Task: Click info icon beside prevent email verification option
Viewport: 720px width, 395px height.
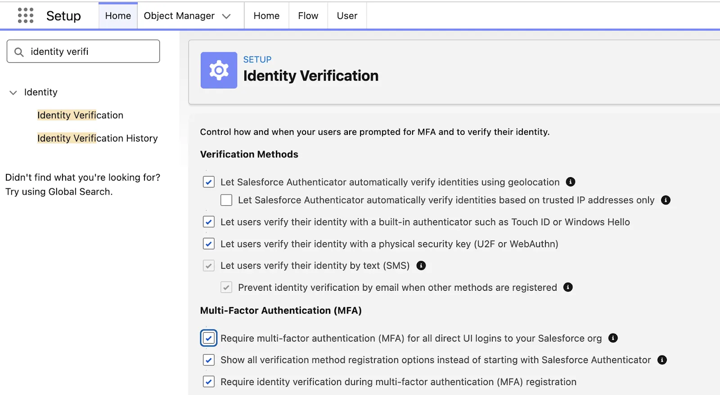Action: [568, 288]
